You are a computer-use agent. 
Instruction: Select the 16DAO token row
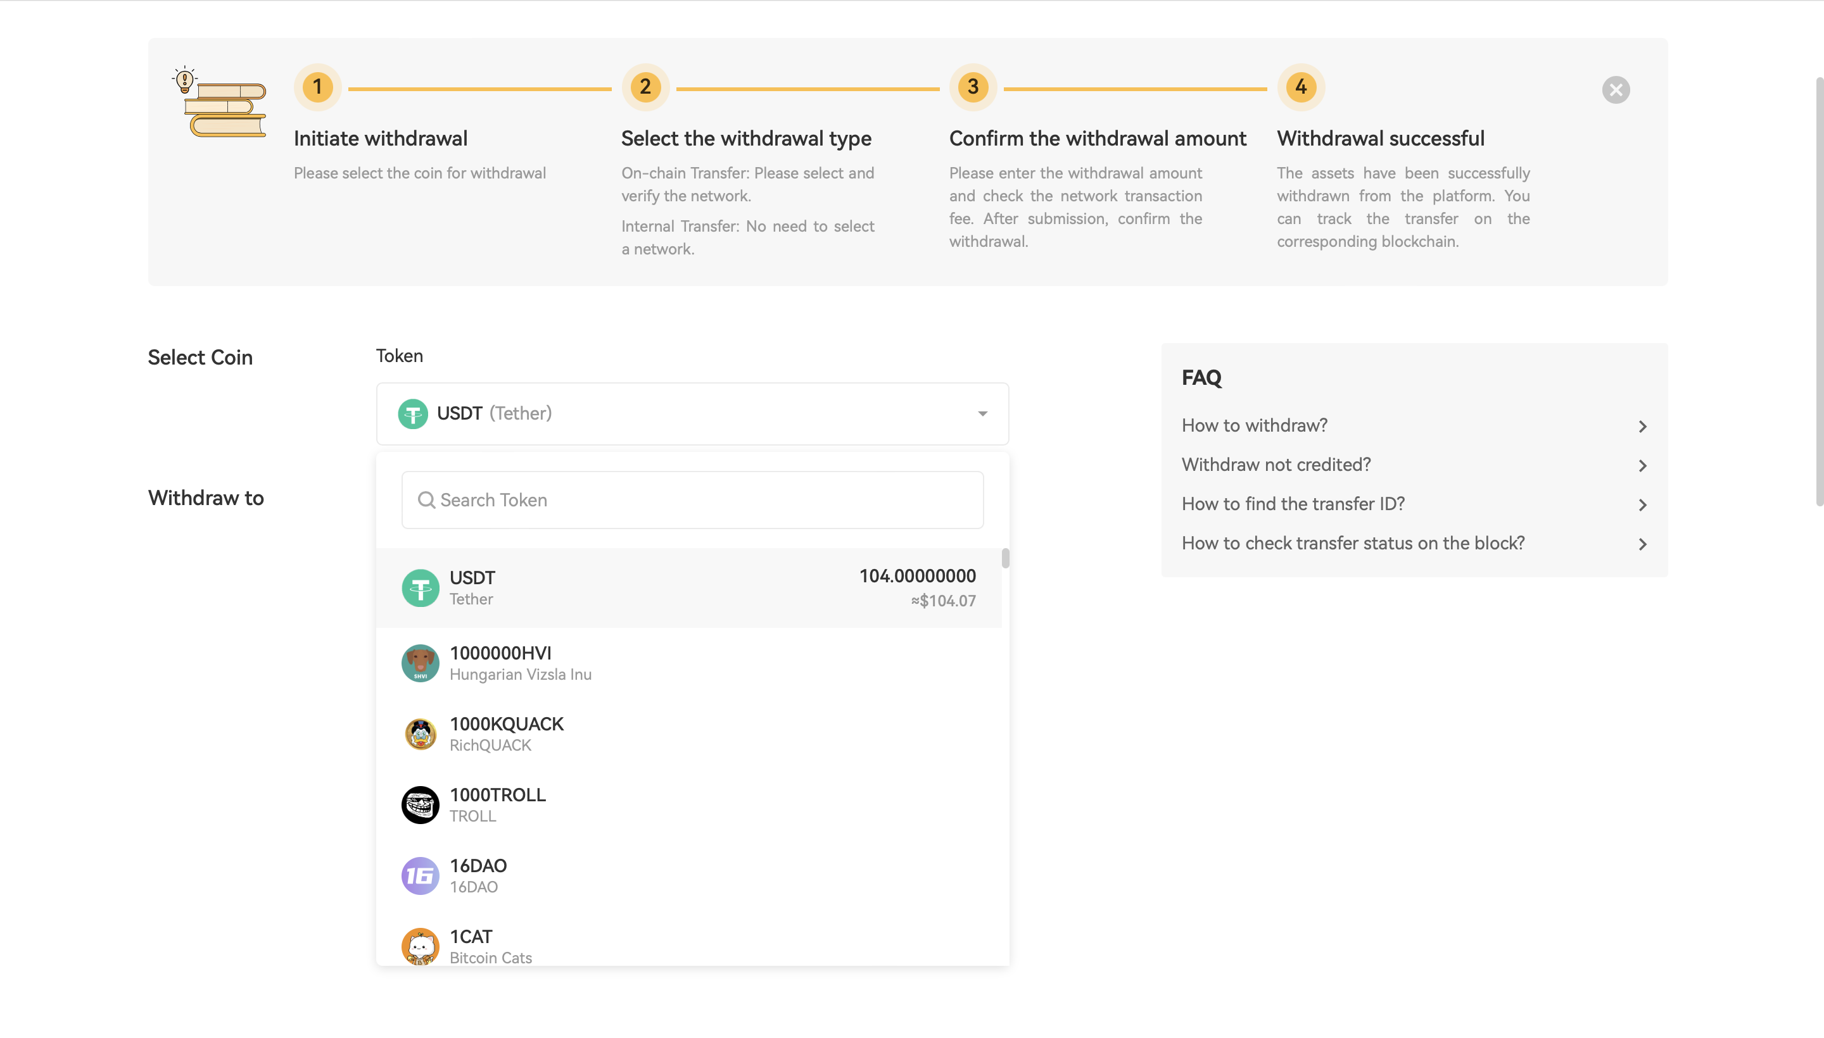pyautogui.click(x=688, y=875)
